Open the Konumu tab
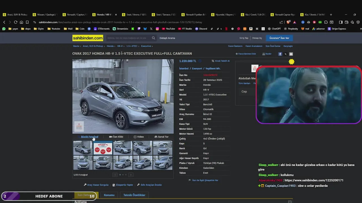The image size is (362, 203). coord(109,195)
